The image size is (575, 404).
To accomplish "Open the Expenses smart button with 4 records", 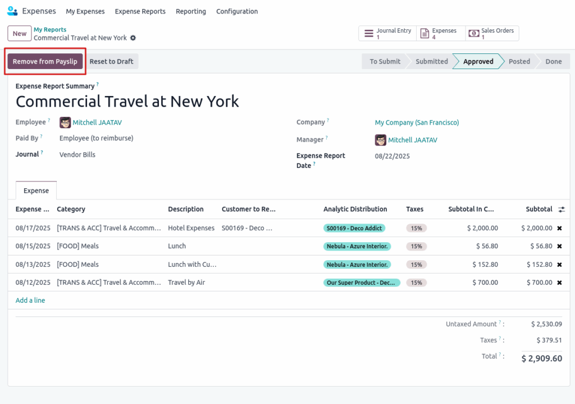I will (x=441, y=34).
